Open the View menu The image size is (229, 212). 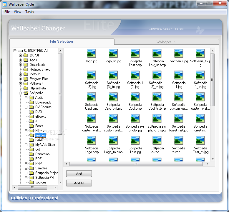[x=17, y=12]
